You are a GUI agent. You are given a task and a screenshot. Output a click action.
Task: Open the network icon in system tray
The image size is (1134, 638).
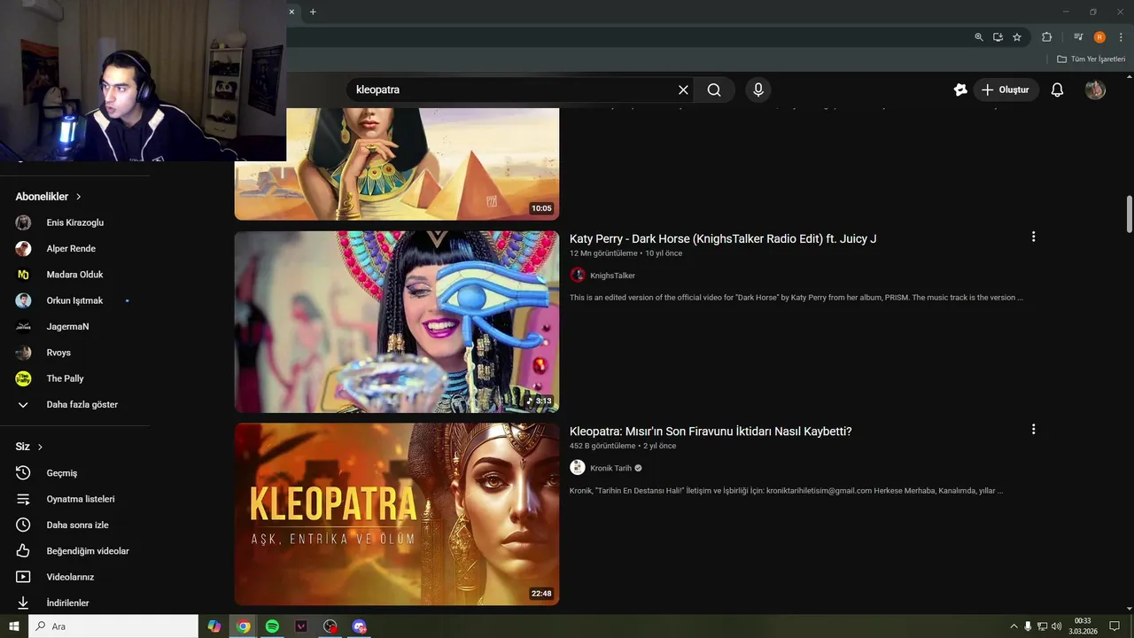coord(1042,626)
